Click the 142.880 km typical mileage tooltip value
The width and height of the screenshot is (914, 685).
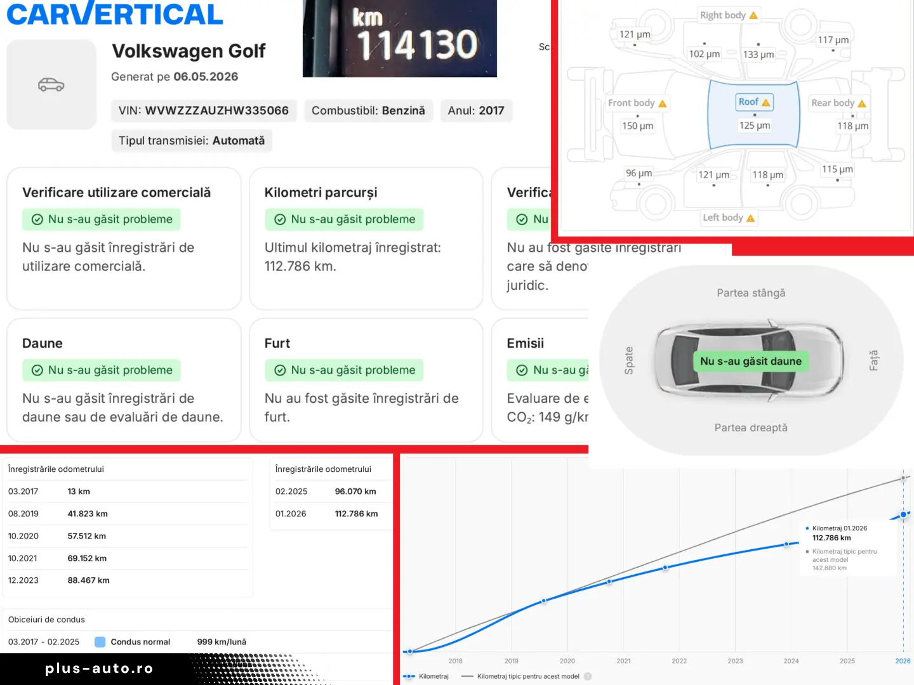click(829, 568)
